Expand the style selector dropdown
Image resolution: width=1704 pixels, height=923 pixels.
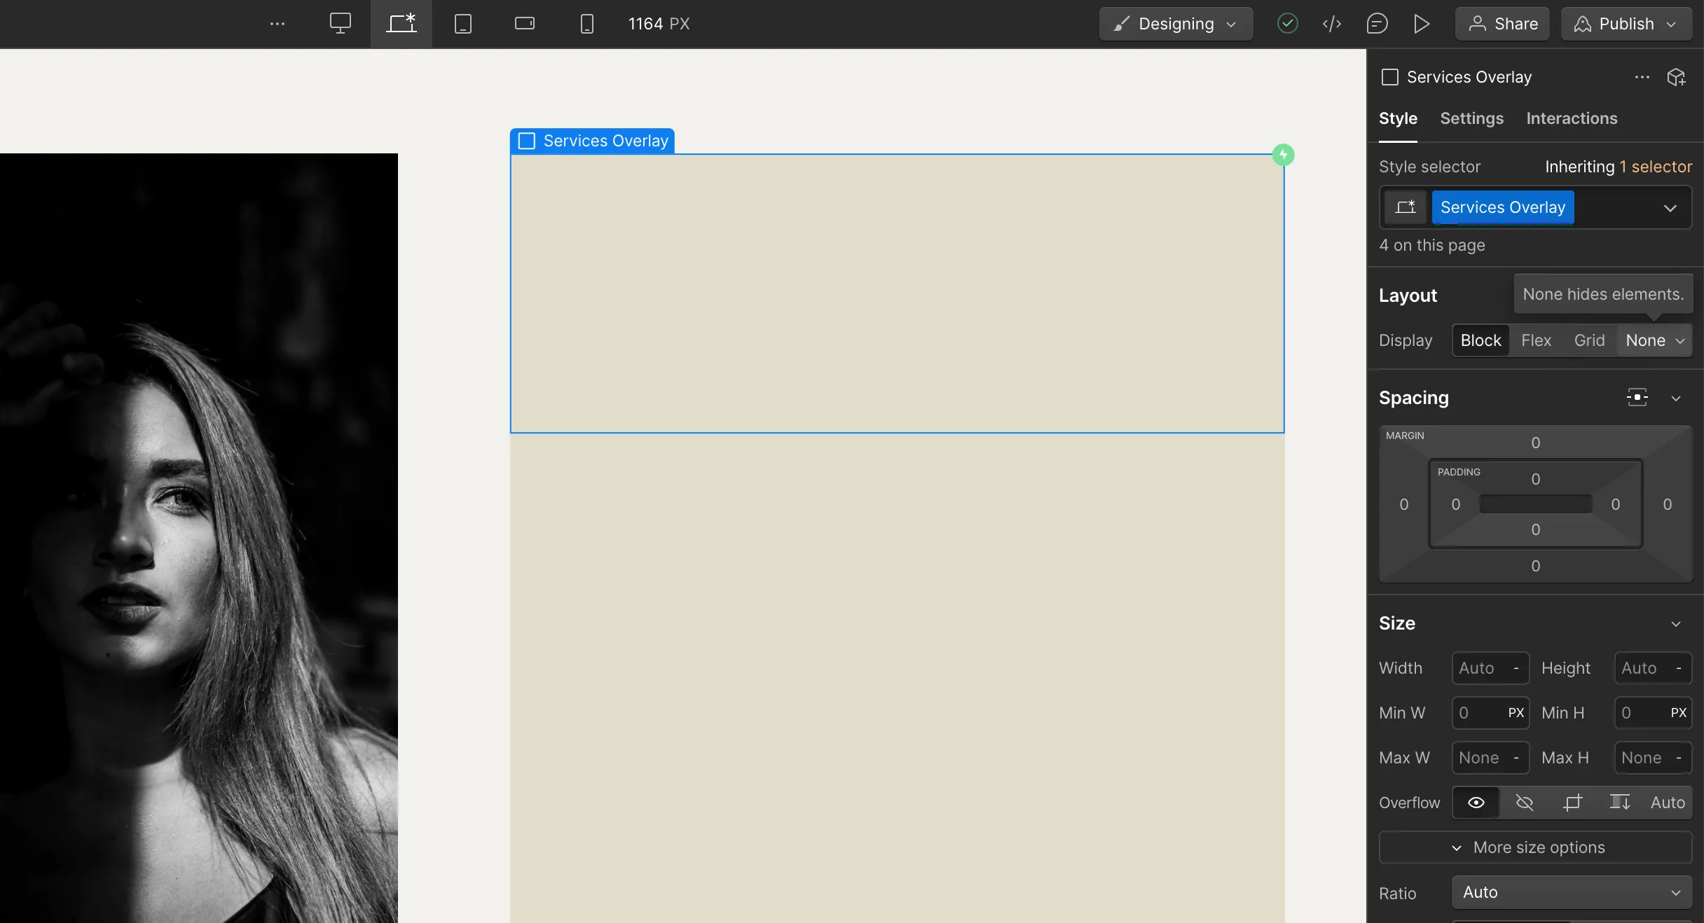point(1670,208)
